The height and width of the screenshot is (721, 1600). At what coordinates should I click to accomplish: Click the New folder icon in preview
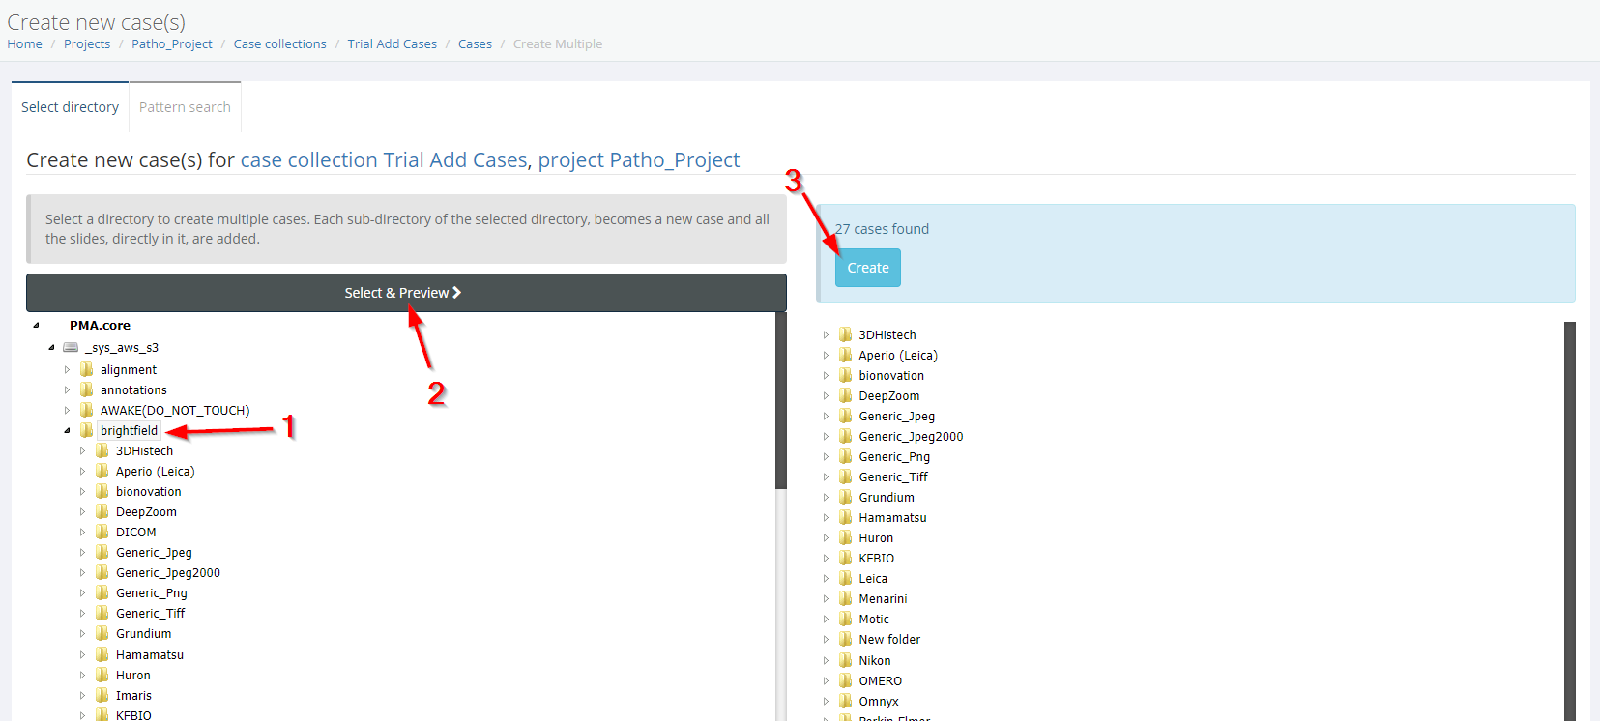846,640
